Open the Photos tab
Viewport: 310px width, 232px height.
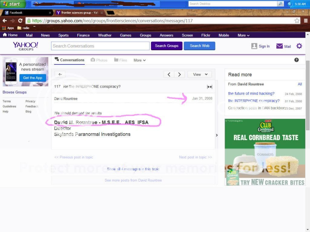coord(99,60)
